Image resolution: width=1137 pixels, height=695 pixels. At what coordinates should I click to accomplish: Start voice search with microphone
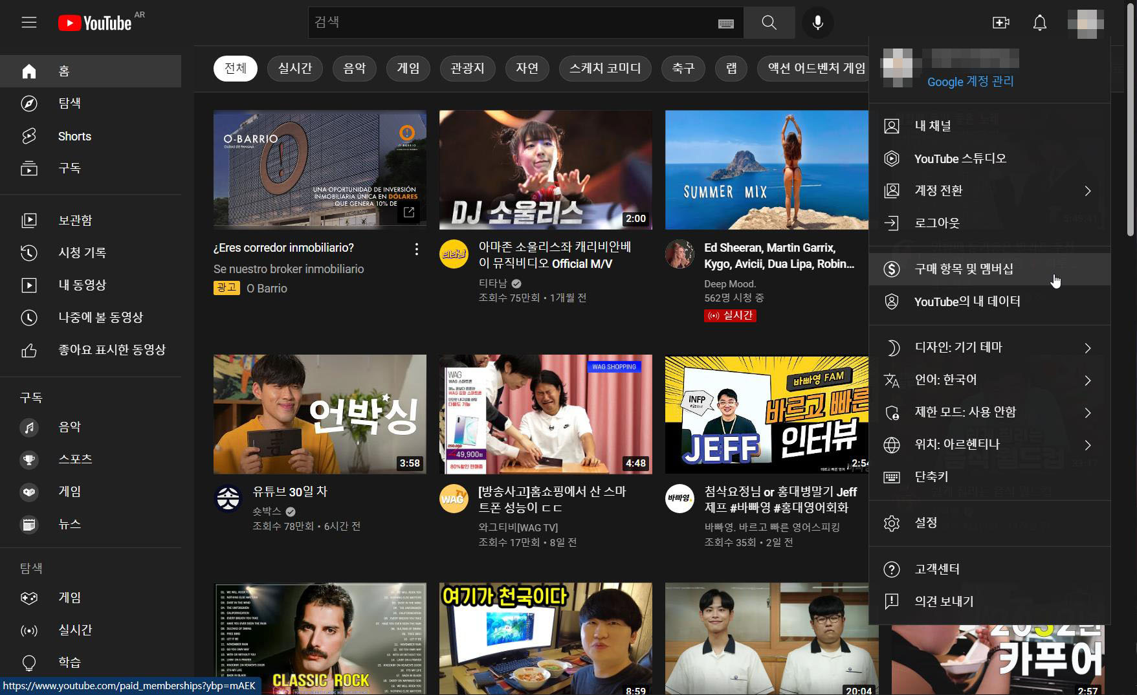tap(818, 23)
